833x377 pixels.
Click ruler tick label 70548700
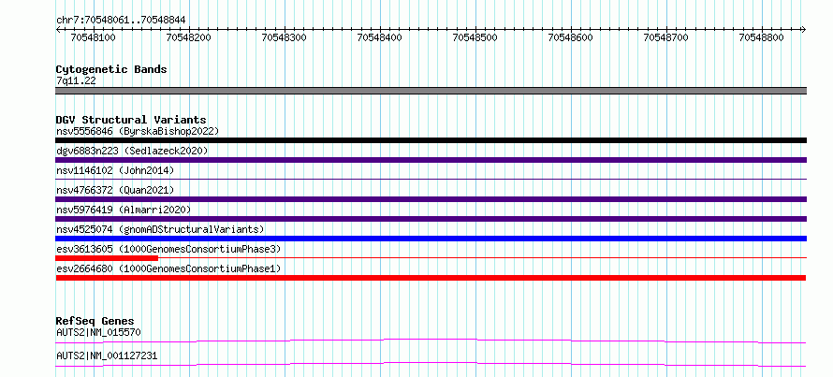[x=666, y=37]
